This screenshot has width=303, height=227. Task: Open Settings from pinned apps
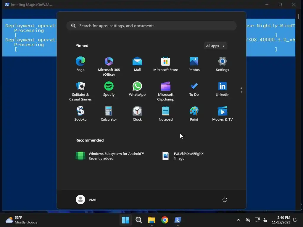[x=223, y=64]
